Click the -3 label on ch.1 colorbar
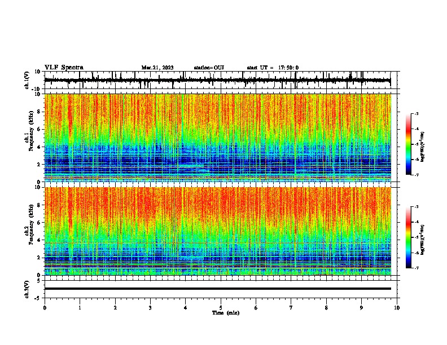The width and height of the screenshot is (447, 345). [416, 113]
